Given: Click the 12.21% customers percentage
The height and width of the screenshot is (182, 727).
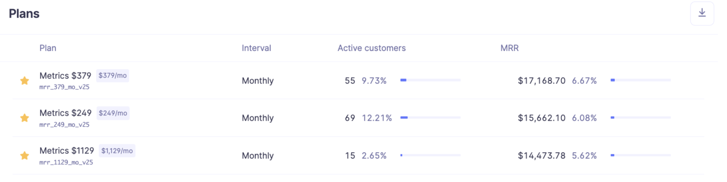Looking at the screenshot, I should (x=377, y=118).
